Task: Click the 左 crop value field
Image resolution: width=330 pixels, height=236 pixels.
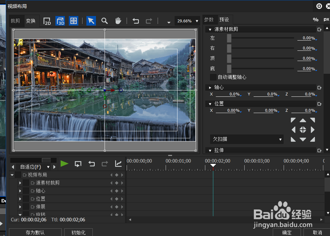Action: (307, 38)
